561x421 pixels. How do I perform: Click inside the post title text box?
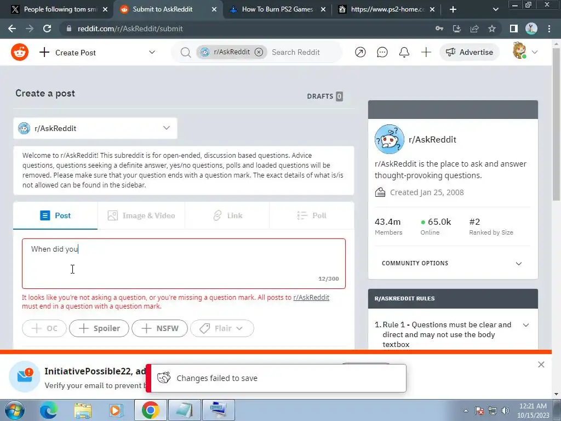coord(184,264)
